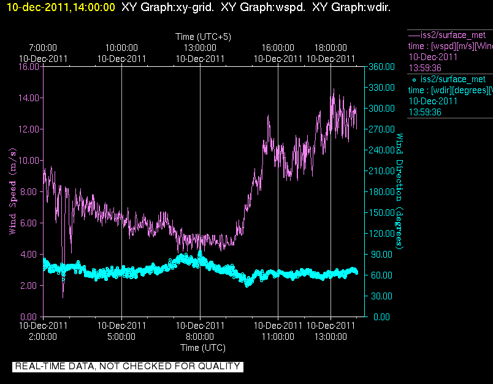Viewport: 493px width, 384px height.
Task: Click the 150.00 wind direction tick value
Action: (381, 213)
